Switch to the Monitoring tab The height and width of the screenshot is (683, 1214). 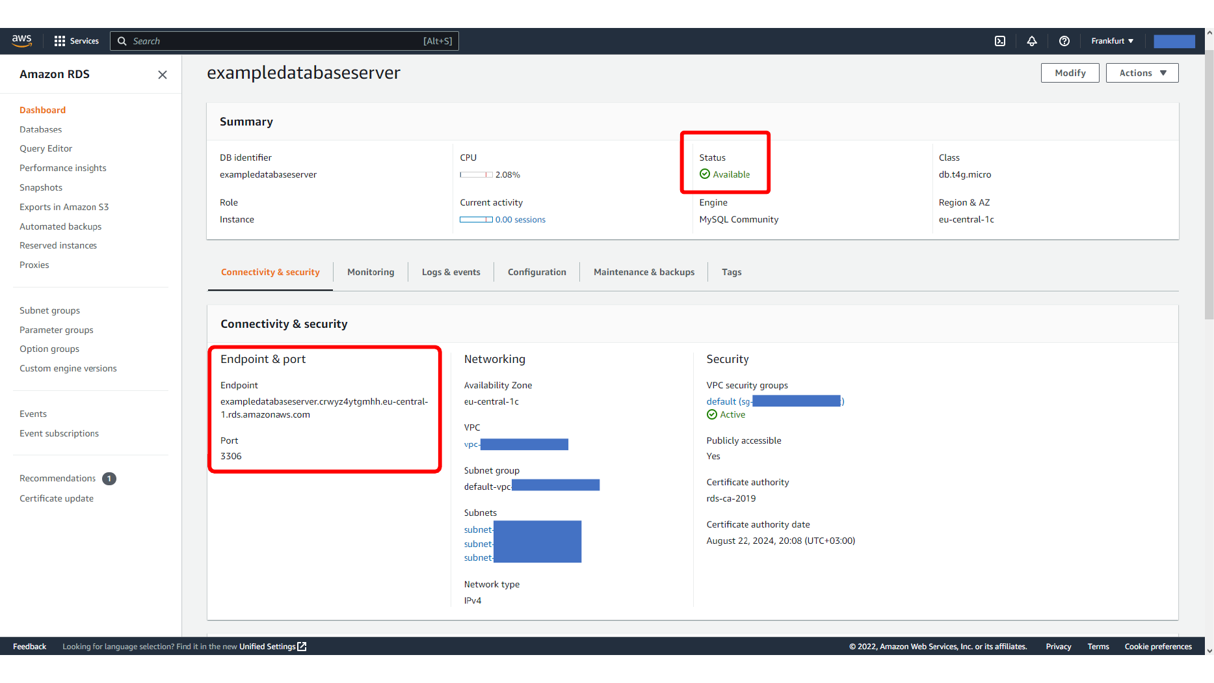click(x=371, y=272)
